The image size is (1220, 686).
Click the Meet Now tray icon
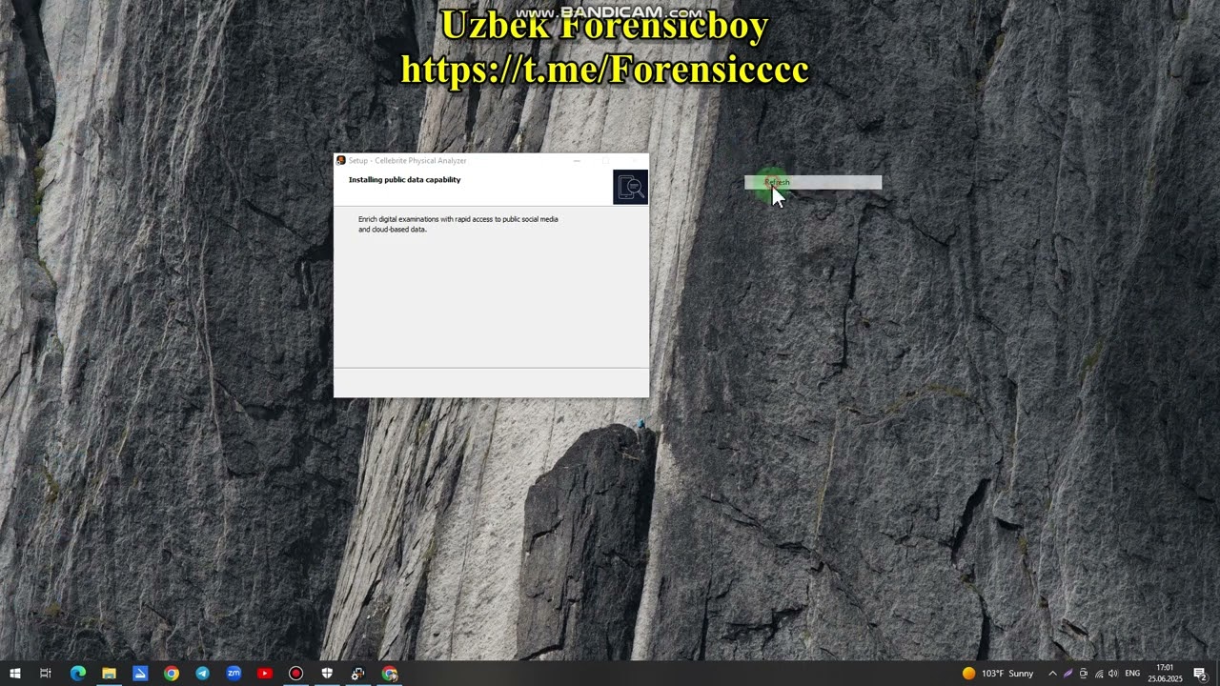tap(1083, 674)
